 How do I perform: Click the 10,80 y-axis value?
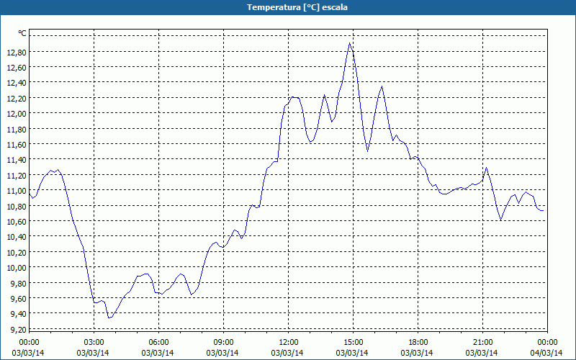pos(17,207)
